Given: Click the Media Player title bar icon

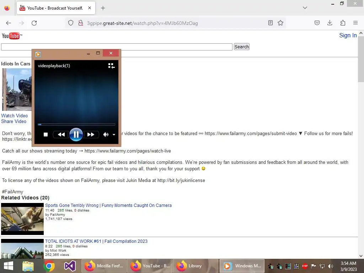Looking at the screenshot, I should click(38, 54).
